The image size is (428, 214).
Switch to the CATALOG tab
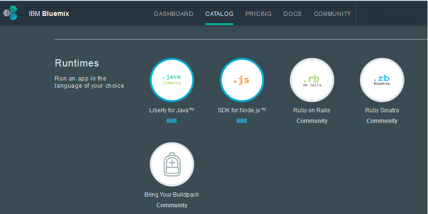tap(219, 14)
